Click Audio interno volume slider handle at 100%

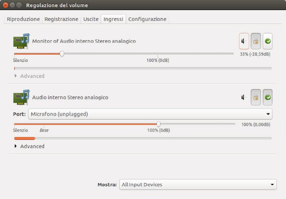point(158,124)
